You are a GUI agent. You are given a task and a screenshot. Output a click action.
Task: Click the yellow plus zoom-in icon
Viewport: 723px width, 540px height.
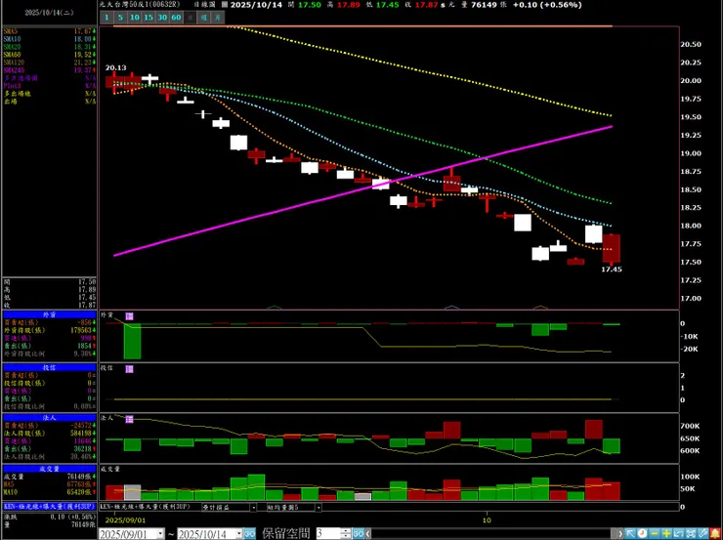tap(666, 533)
